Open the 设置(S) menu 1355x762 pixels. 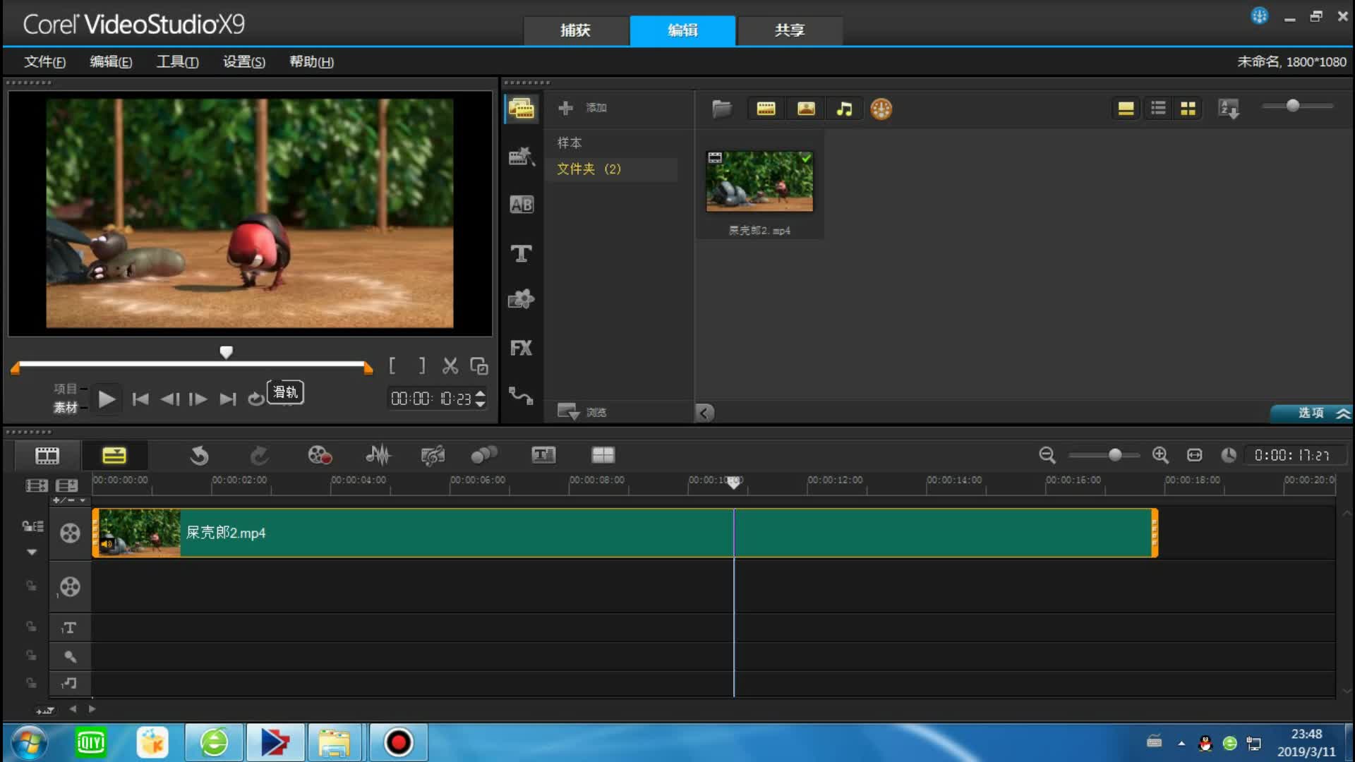[243, 62]
